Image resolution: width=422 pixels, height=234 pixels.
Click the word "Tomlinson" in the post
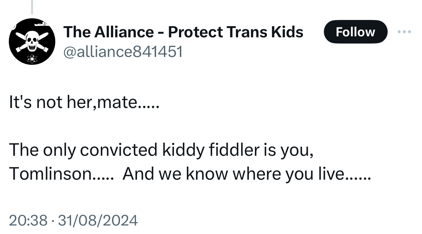click(51, 173)
